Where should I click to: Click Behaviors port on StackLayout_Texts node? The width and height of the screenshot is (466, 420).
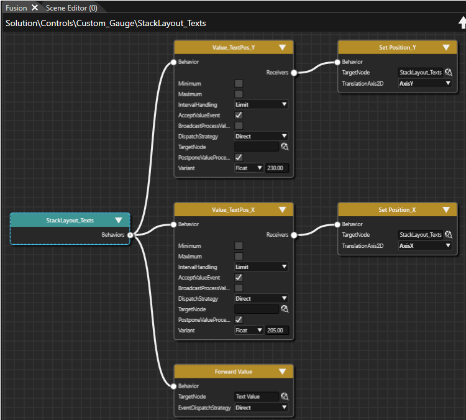pos(130,235)
